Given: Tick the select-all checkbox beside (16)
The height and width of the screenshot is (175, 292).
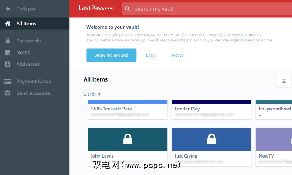Looking at the screenshot, I should coord(85,94).
